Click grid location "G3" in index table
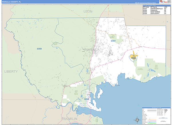 tap(165, 9)
